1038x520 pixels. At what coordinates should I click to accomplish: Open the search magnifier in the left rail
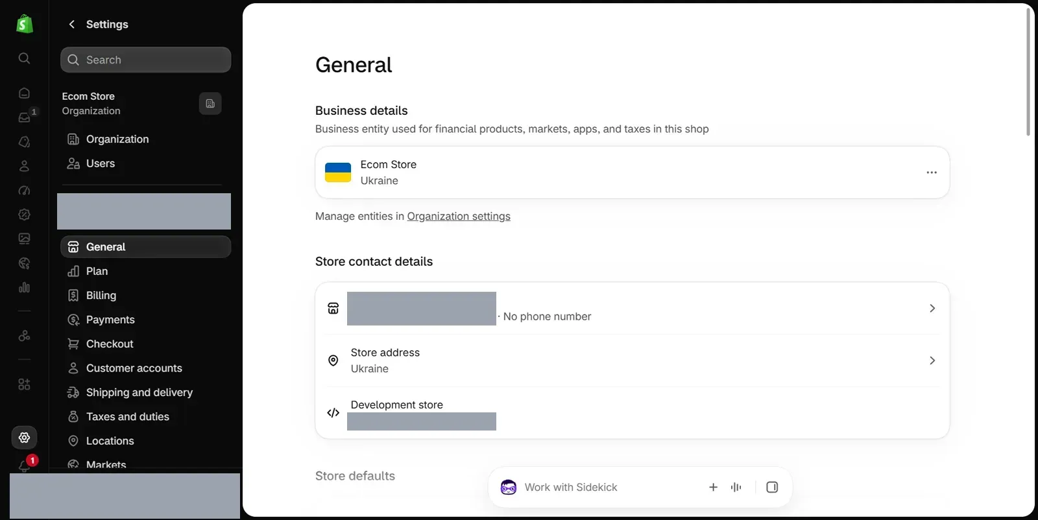click(x=24, y=58)
